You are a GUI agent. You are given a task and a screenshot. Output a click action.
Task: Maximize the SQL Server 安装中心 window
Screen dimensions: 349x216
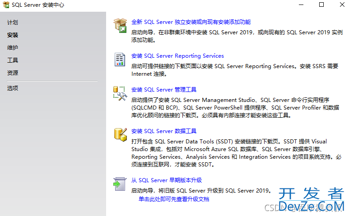321,5
